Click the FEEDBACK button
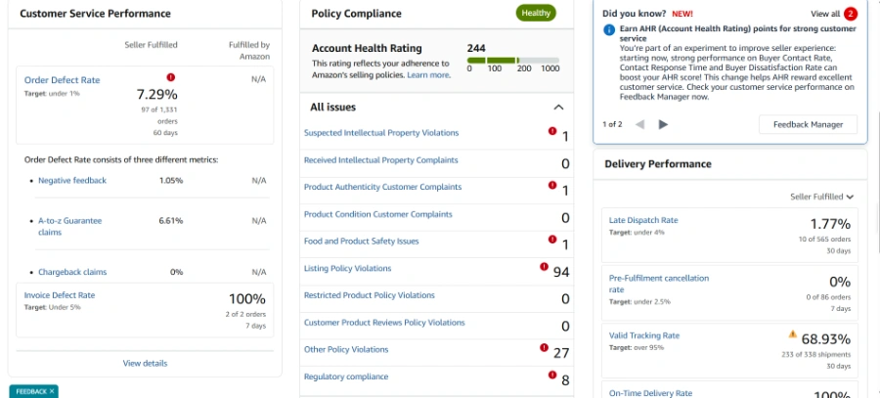Viewport: 880px width, 398px height. click(x=31, y=391)
